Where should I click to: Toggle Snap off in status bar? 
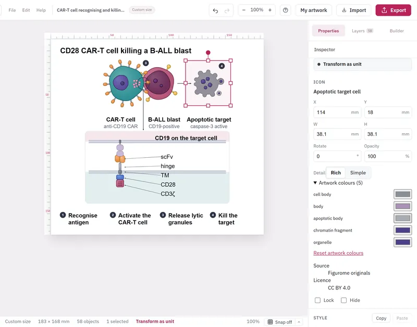(x=284, y=322)
